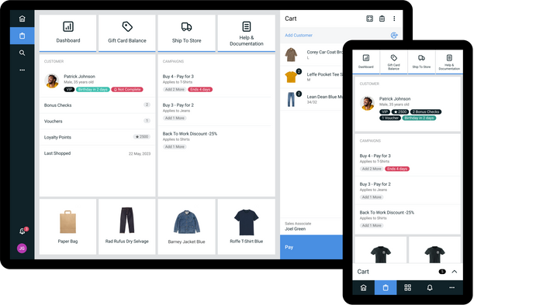Add Paper Bag product to cart

(68, 227)
